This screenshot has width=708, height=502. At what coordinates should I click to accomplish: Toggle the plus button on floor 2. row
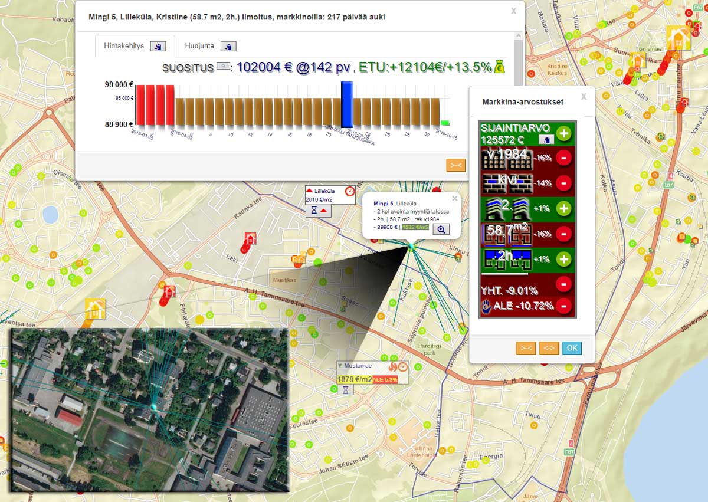tap(563, 208)
